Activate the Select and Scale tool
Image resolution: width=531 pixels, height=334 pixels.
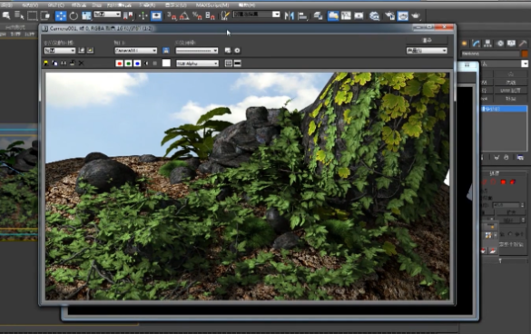(x=87, y=15)
